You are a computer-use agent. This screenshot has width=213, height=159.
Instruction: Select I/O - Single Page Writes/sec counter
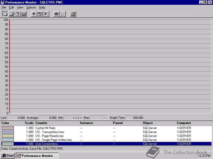106,140
